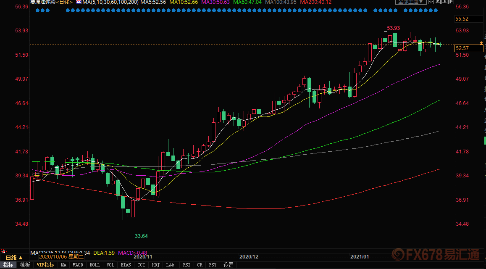This screenshot has width=486, height=269.
Task: Click the 2020/10/06 星期二 date label
Action: pyautogui.click(x=61, y=256)
